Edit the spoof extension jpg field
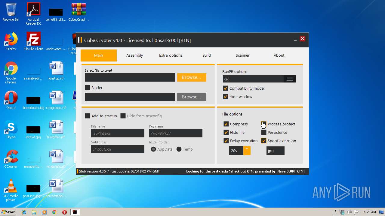385x216 pixels. coord(276,151)
